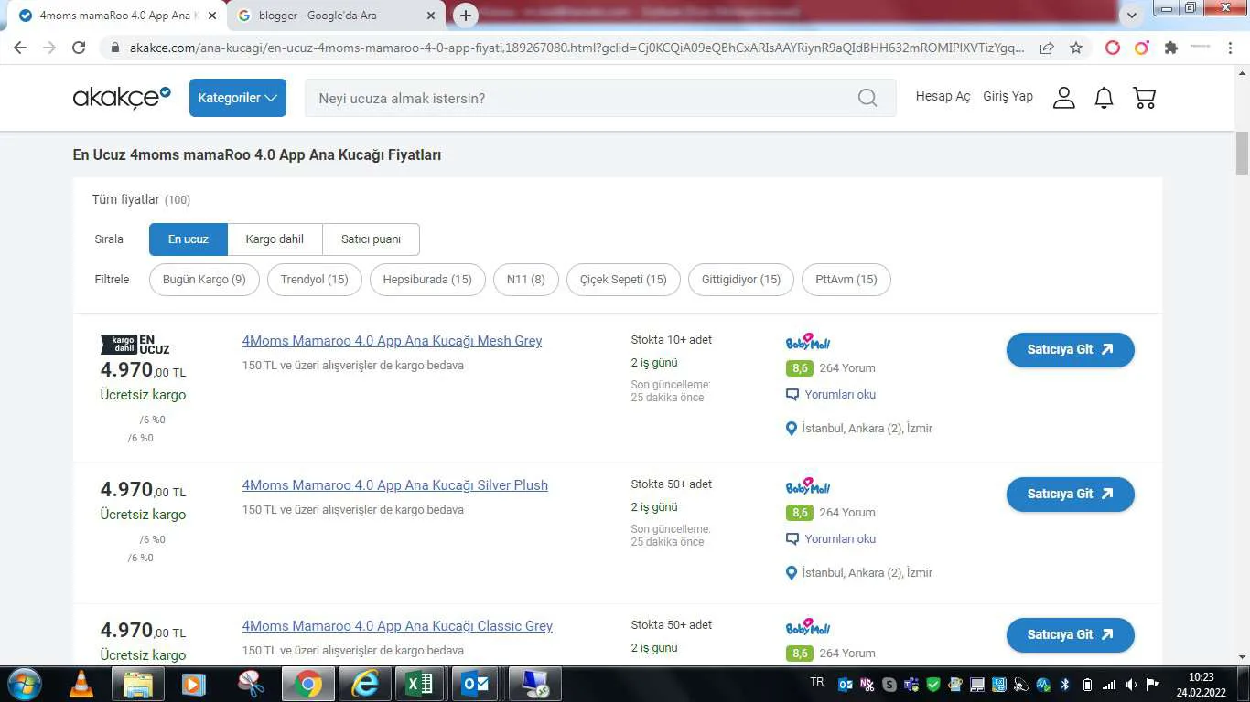Click the BabyMall logo for Silver Plush

(x=808, y=485)
